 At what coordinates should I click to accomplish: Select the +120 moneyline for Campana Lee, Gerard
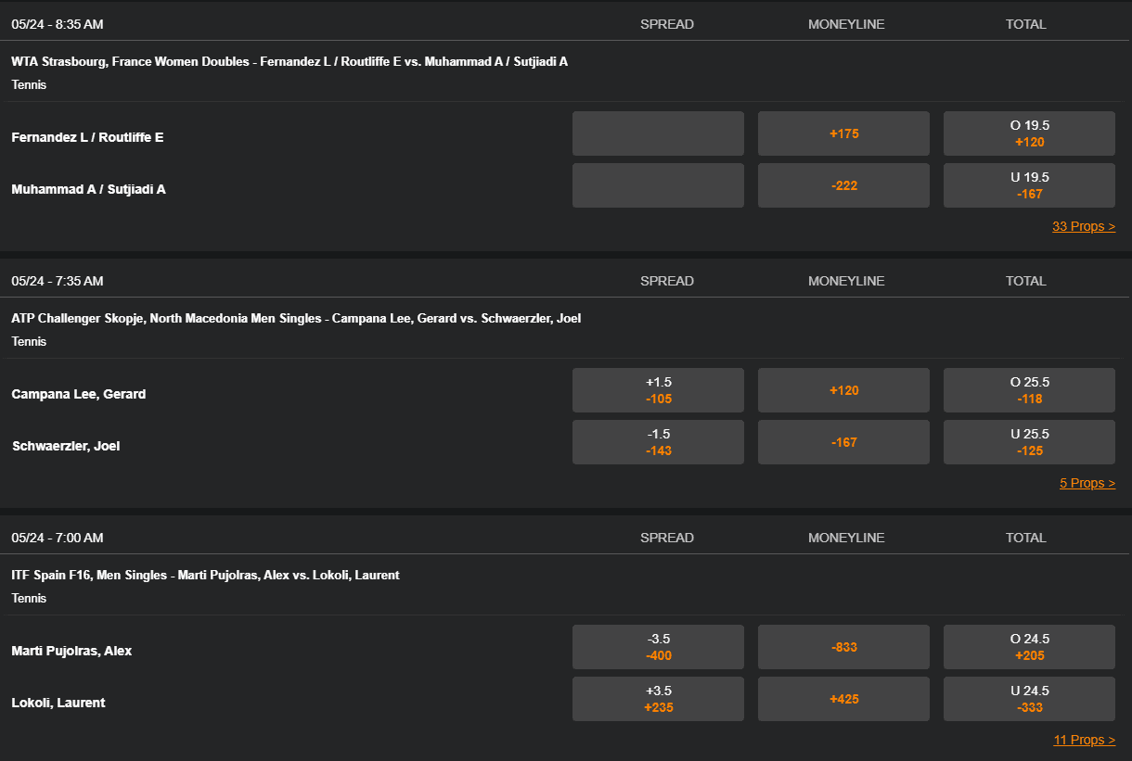click(x=843, y=389)
